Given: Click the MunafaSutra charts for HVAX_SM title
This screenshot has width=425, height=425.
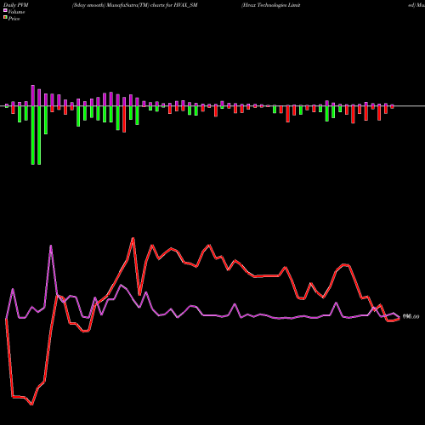Looking at the screenshot, I should 135,5.
